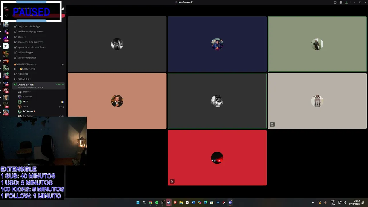
Task: Click the top-left gray video tile
Action: coord(117,44)
